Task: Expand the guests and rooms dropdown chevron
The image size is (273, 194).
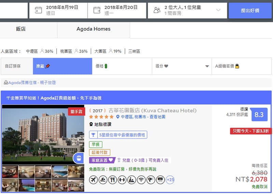Action: point(218,10)
